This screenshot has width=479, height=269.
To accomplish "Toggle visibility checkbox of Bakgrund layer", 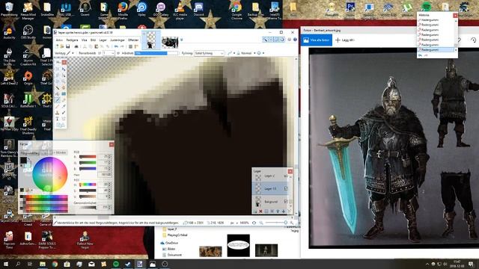I will point(286,201).
